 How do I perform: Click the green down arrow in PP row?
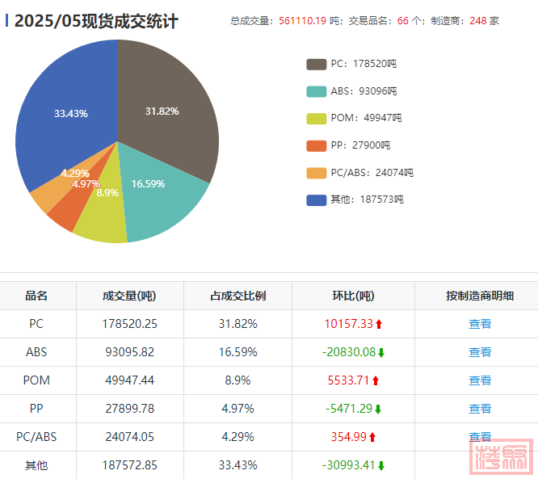(x=377, y=409)
